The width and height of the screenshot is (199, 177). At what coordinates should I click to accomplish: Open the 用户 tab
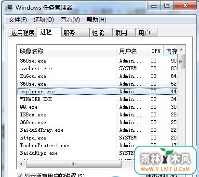(147, 33)
